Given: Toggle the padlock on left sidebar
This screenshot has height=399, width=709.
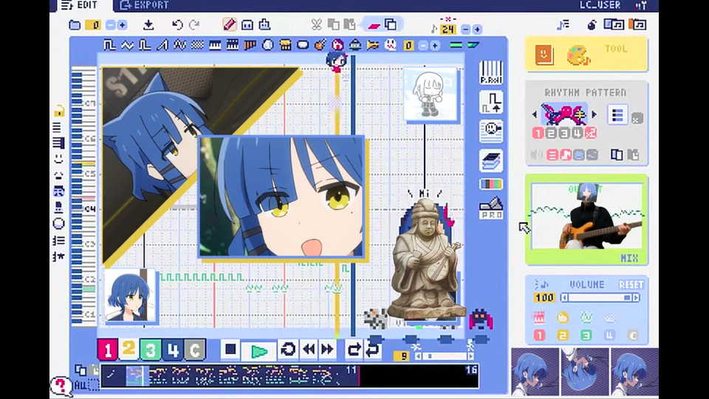Looking at the screenshot, I should 59,110.
